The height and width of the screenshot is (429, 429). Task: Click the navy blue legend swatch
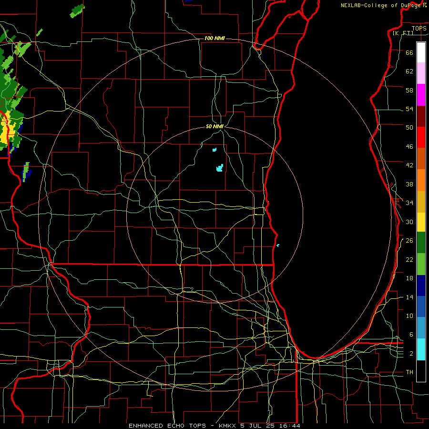tap(421, 286)
